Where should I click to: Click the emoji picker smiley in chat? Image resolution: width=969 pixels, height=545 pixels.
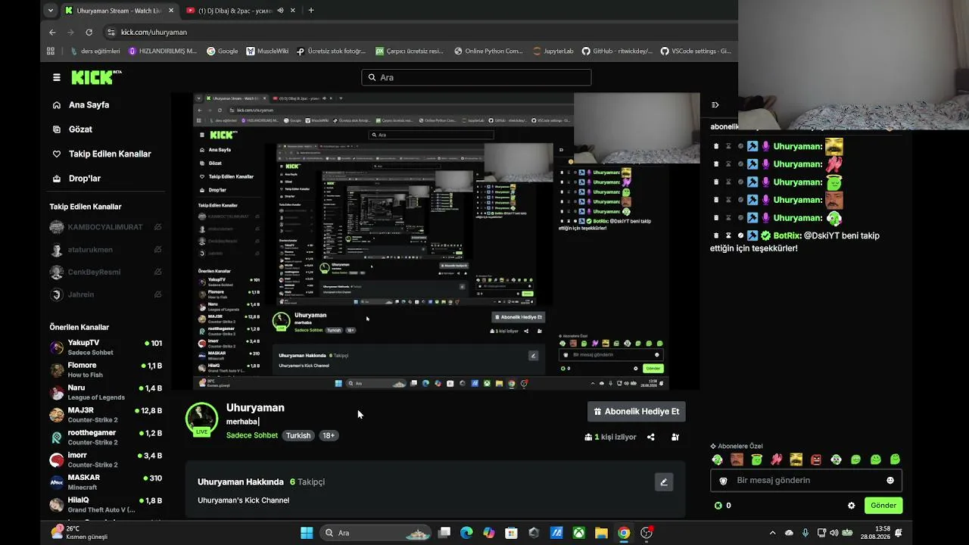890,480
